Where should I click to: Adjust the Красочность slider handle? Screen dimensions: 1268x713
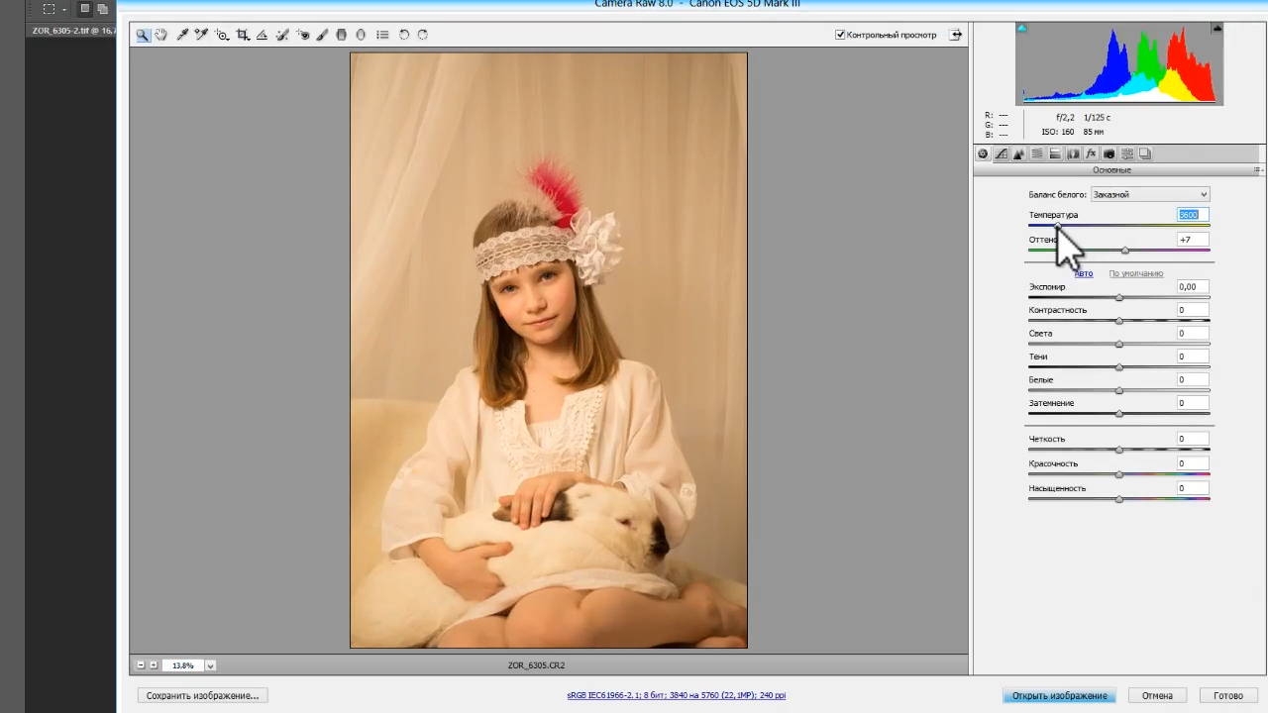pos(1119,474)
